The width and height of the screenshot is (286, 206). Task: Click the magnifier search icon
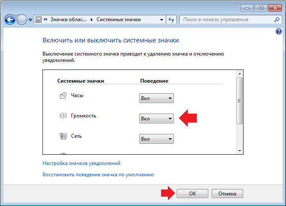(x=277, y=19)
